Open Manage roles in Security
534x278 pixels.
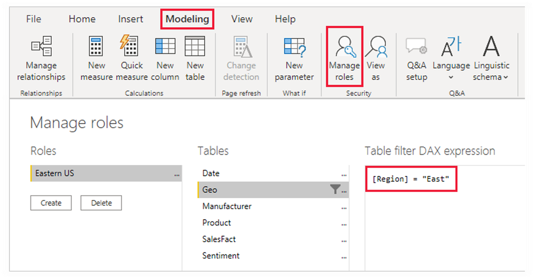tap(344, 58)
